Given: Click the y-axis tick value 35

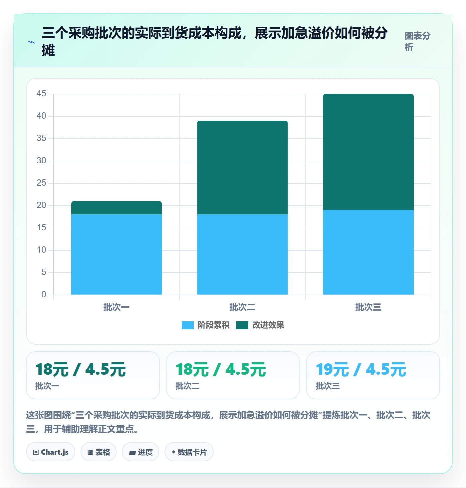Looking at the screenshot, I should 41,138.
